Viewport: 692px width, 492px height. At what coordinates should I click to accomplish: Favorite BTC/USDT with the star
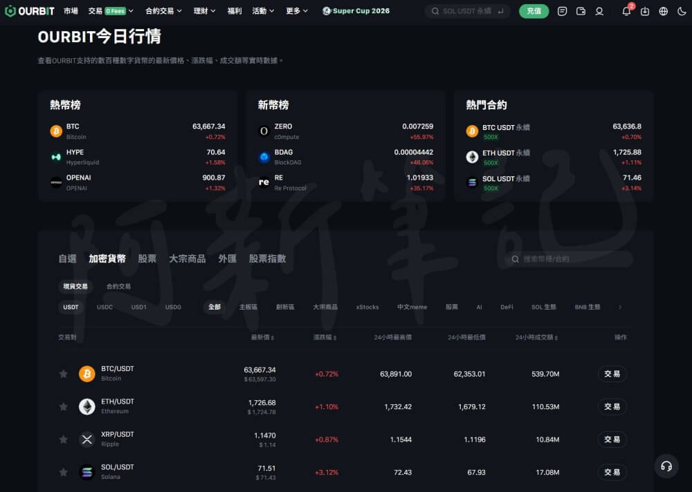pos(64,374)
